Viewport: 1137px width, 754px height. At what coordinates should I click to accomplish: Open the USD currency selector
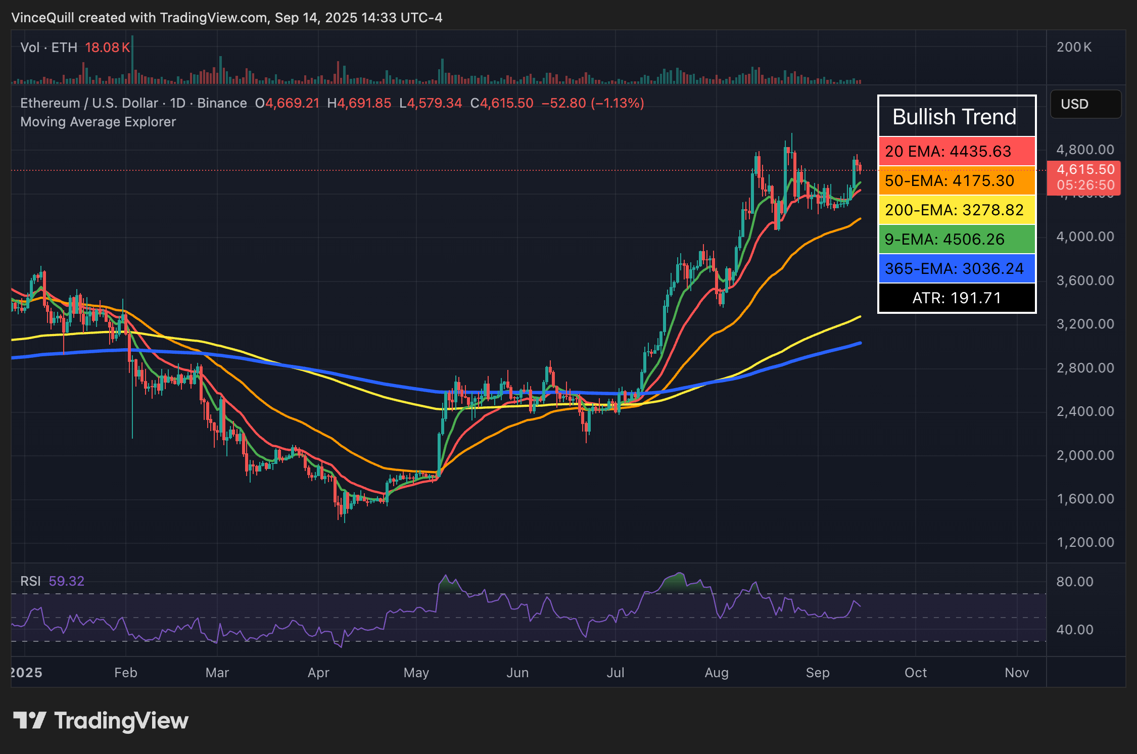coord(1085,104)
